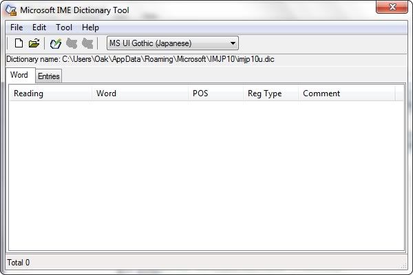Click the resize grip in the status bar
Viewport: 413px width, 275px height.
[404, 265]
